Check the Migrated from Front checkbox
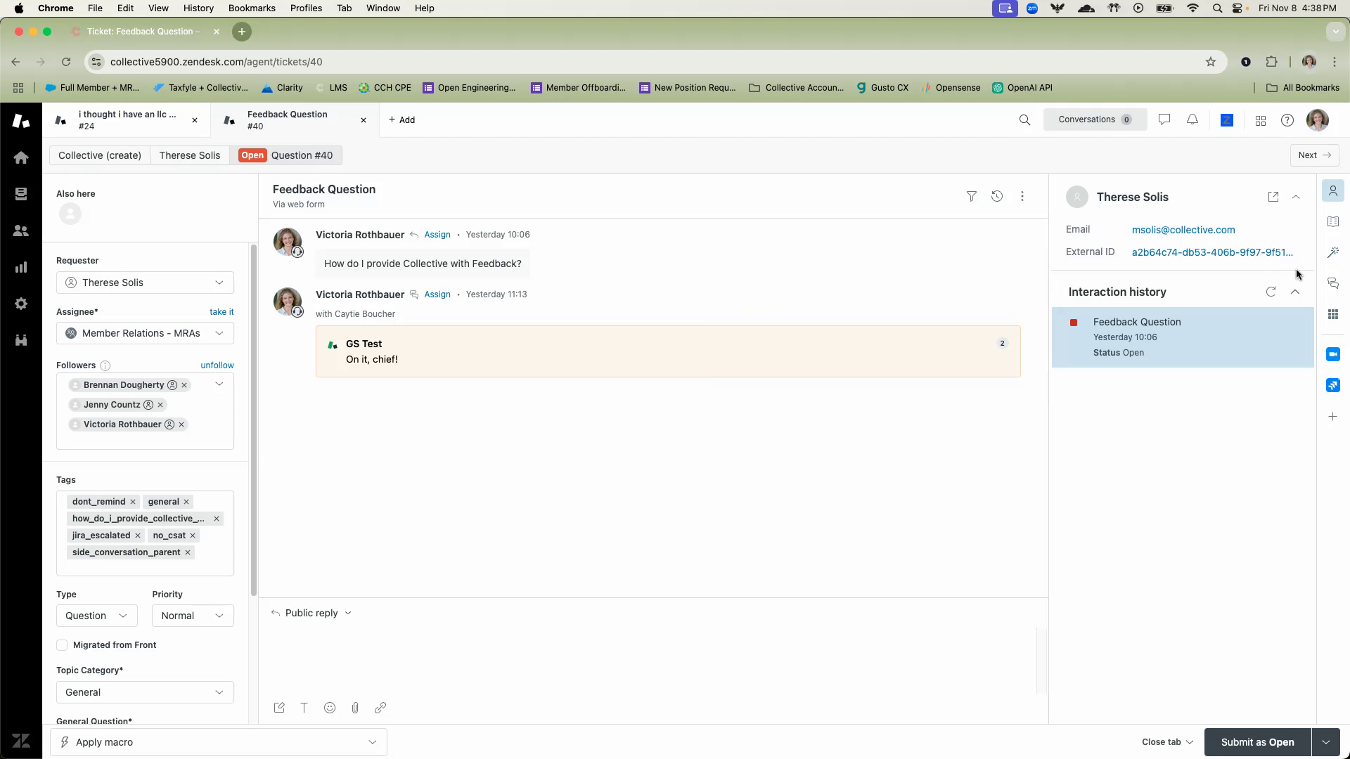 (62, 645)
